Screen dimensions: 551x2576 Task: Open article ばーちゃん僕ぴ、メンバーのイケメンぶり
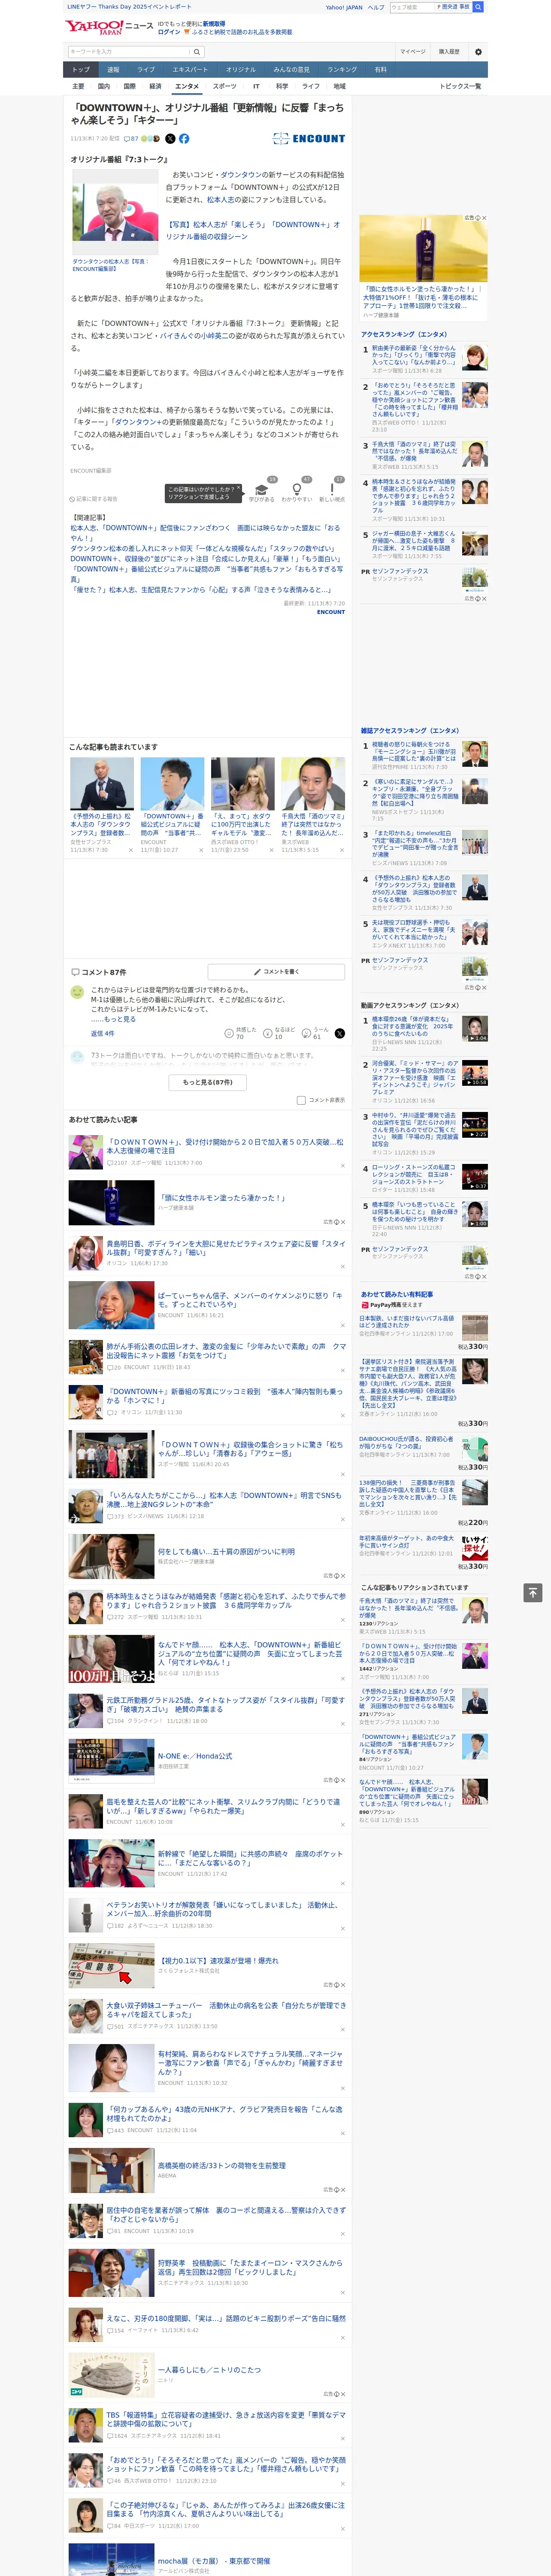pyautogui.click(x=250, y=1299)
